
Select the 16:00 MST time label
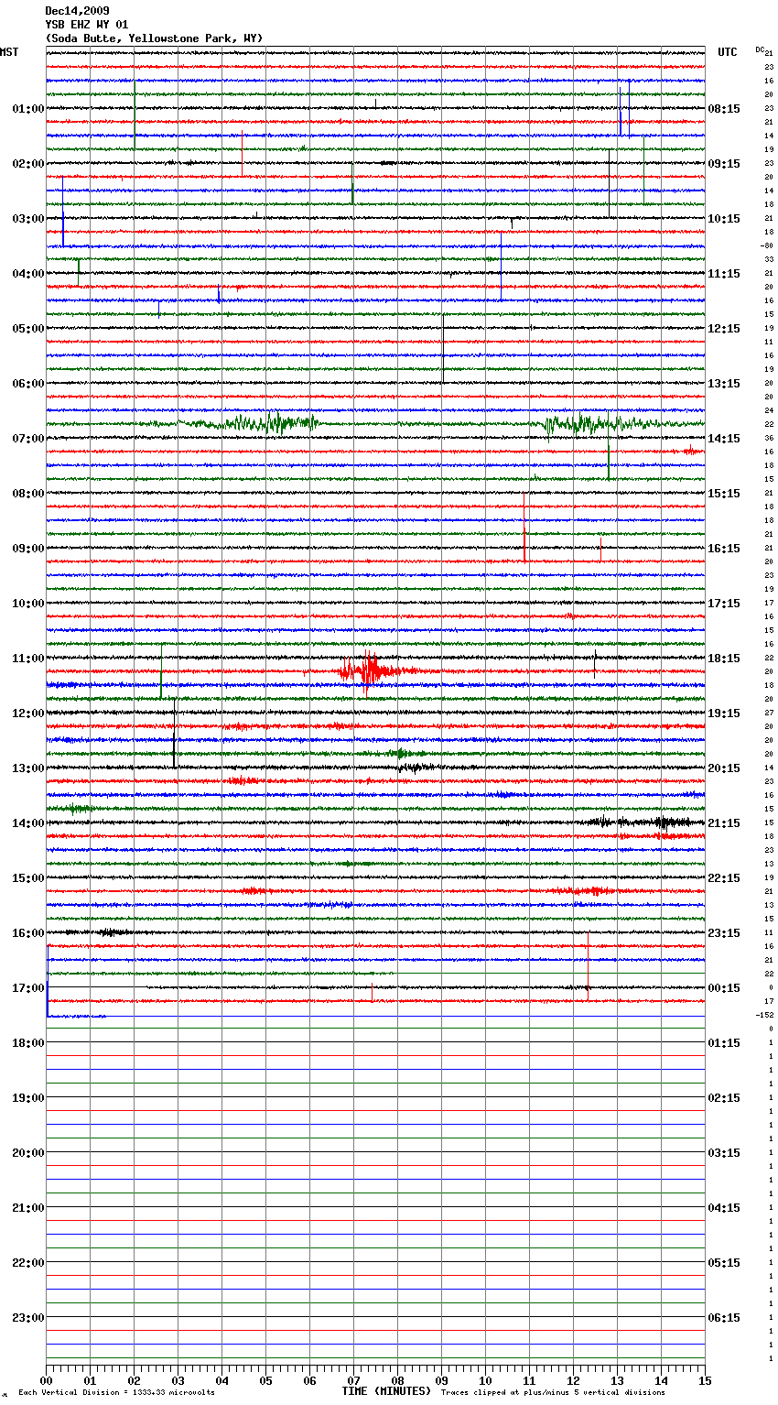(28, 933)
